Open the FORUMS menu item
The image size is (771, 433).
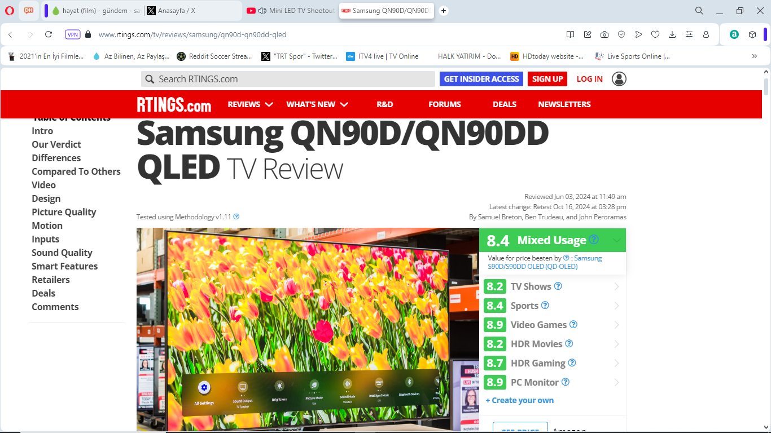[445, 104]
